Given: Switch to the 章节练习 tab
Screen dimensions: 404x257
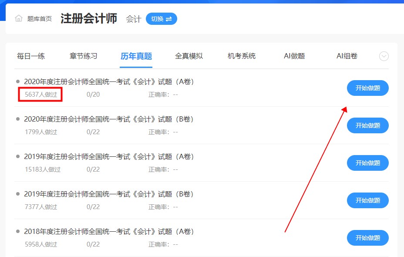Looking at the screenshot, I should coord(83,56).
